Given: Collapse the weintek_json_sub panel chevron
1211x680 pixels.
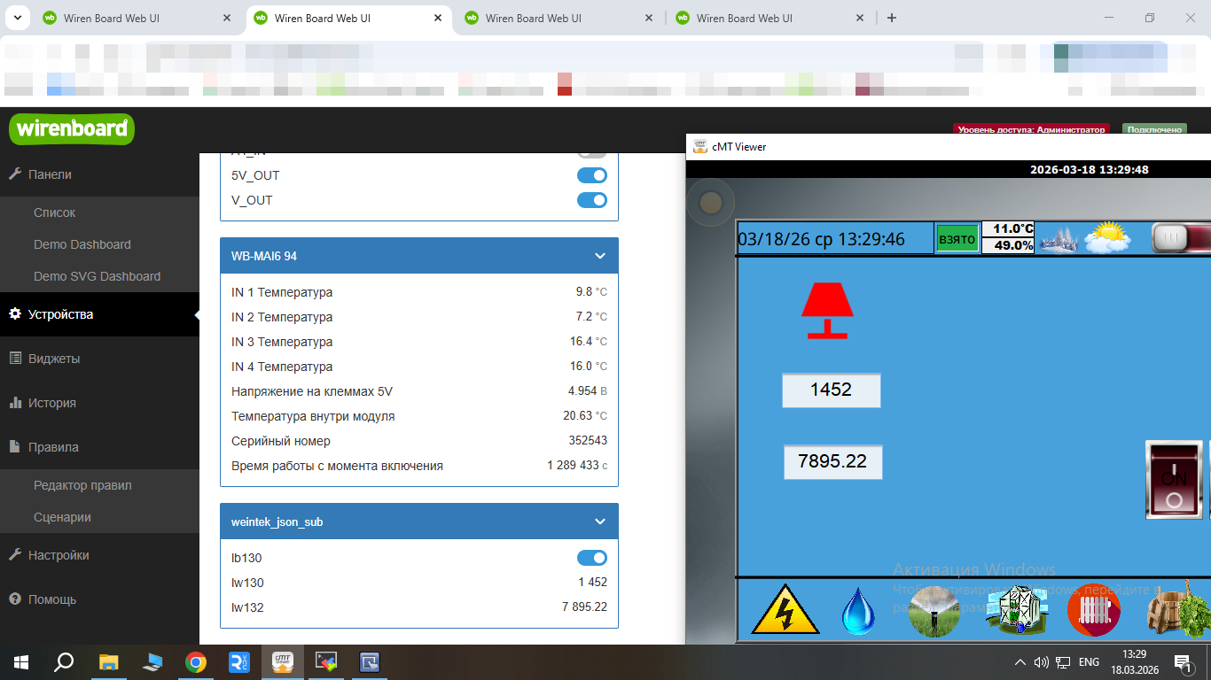Looking at the screenshot, I should (x=599, y=522).
